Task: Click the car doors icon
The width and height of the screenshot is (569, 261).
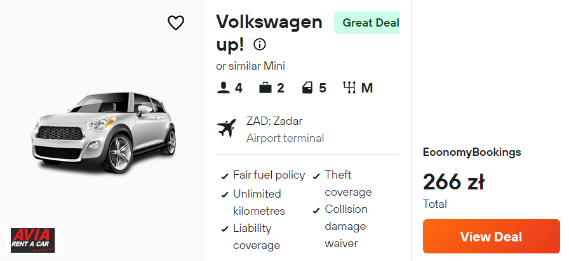Action: pyautogui.click(x=307, y=88)
